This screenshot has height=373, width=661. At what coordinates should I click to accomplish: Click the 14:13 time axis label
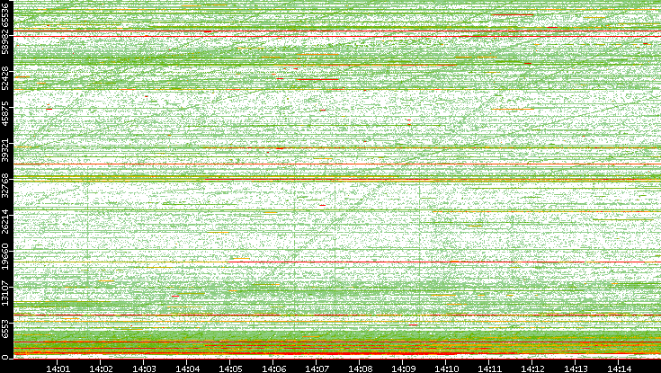tap(576, 369)
